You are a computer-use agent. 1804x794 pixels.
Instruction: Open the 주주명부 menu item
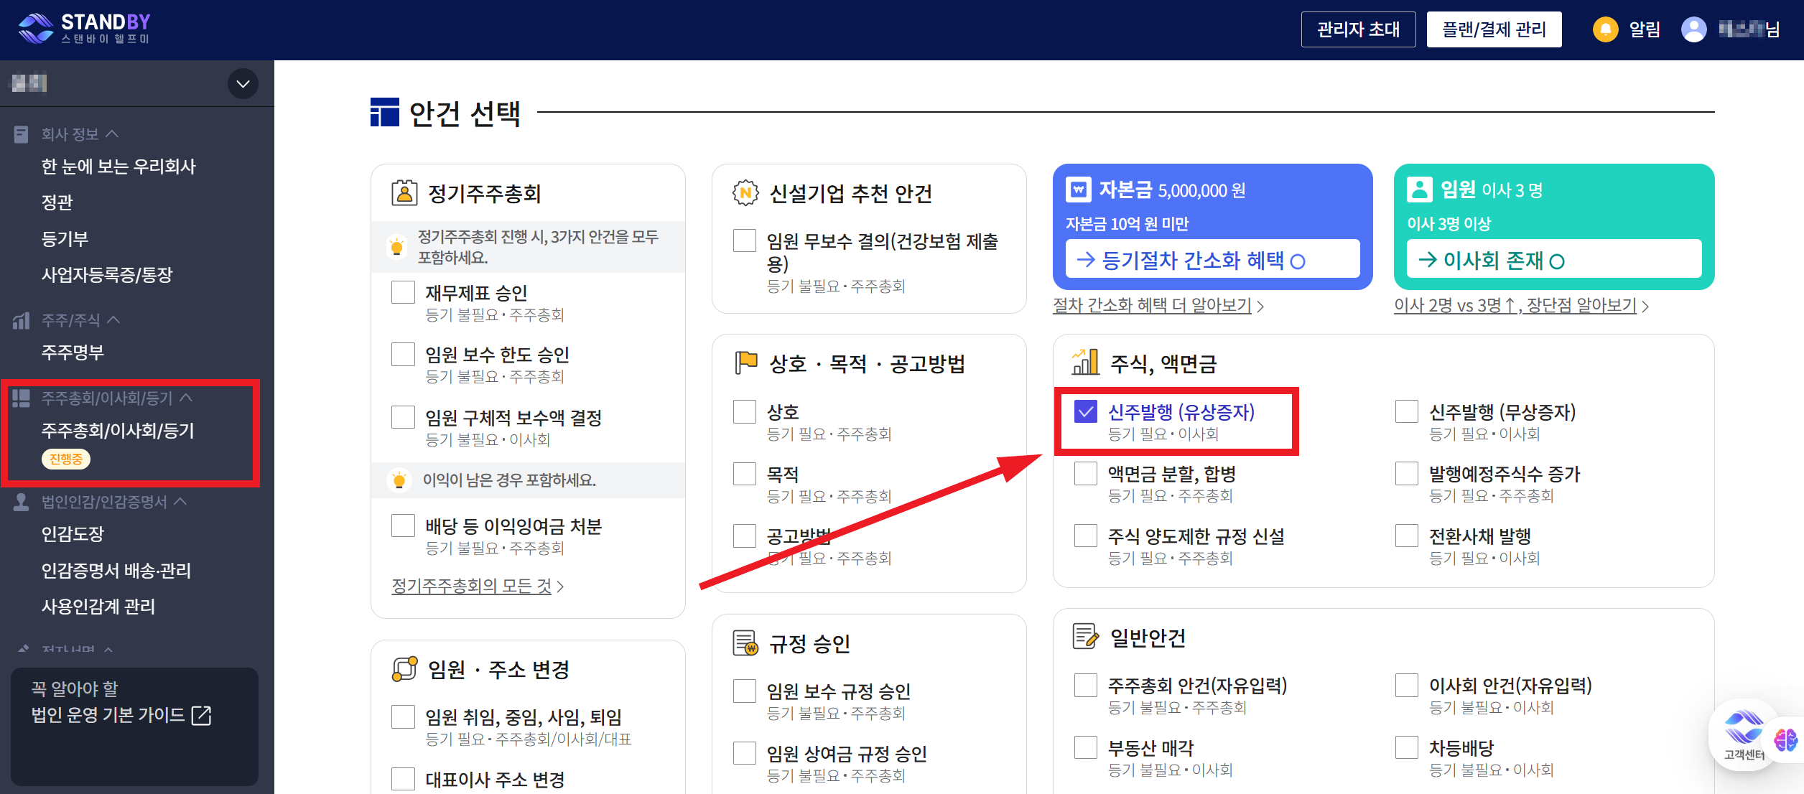[x=73, y=352]
